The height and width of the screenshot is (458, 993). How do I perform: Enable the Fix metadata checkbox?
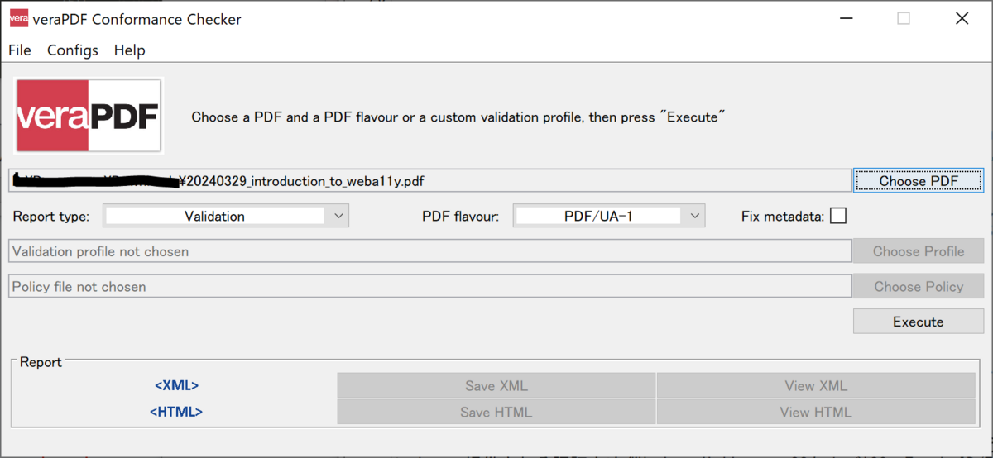coord(838,216)
